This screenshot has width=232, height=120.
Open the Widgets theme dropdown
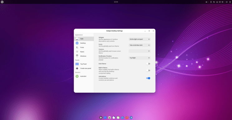(x=139, y=39)
